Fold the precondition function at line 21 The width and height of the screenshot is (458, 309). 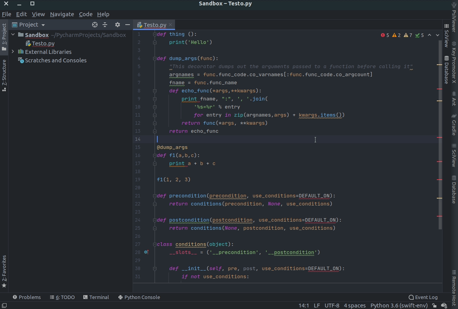coord(155,196)
